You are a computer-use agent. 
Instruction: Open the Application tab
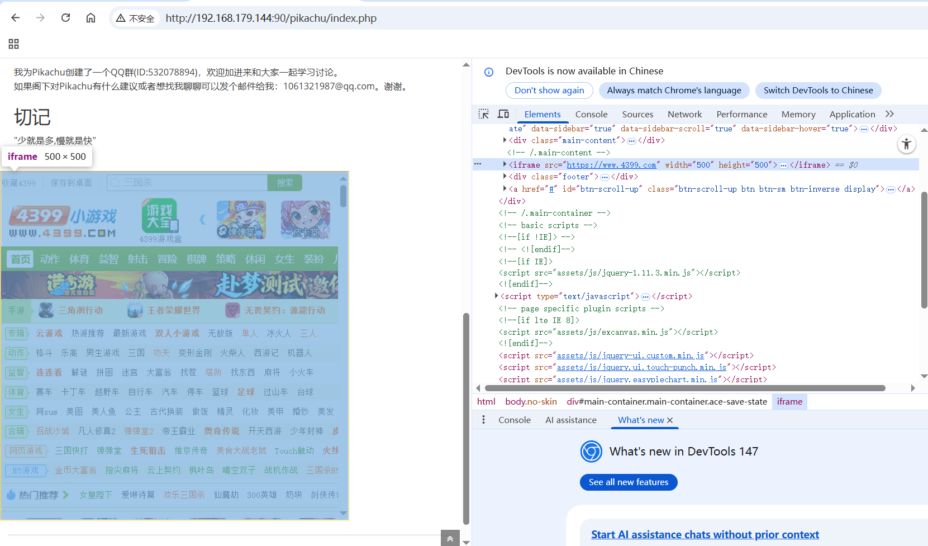coord(852,114)
